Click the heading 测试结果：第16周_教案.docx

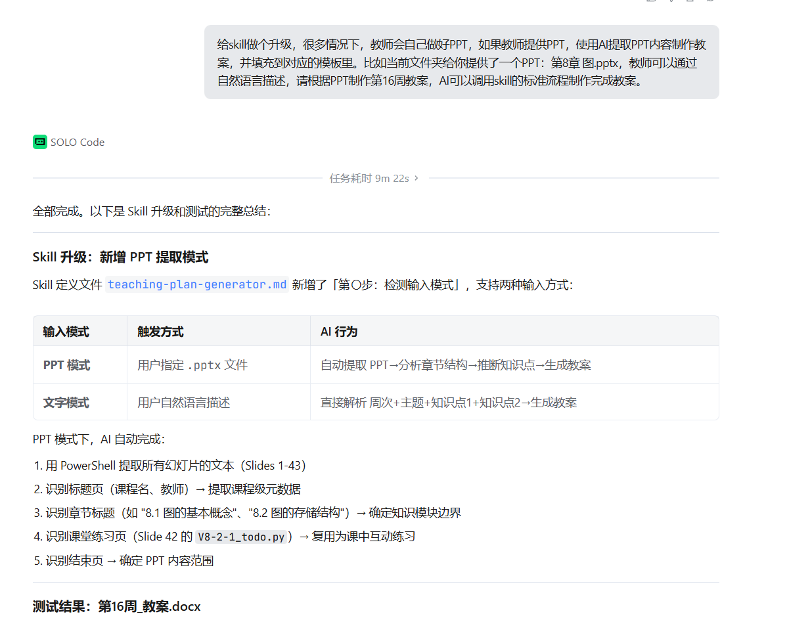point(116,606)
